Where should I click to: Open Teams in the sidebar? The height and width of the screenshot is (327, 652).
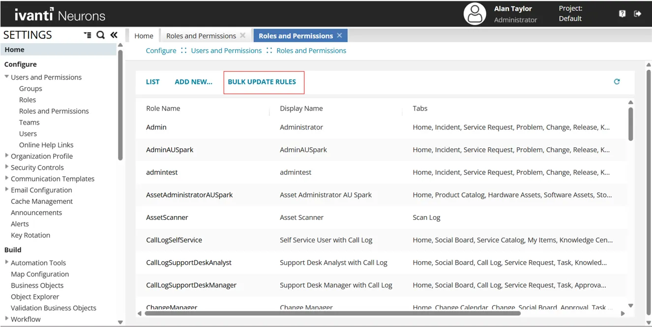[29, 122]
